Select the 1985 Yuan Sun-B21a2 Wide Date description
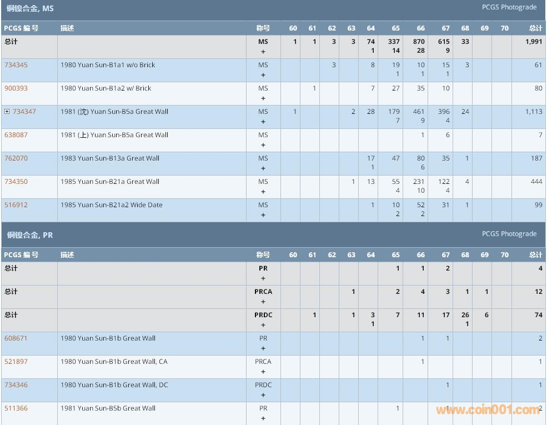The image size is (547, 425). click(112, 205)
